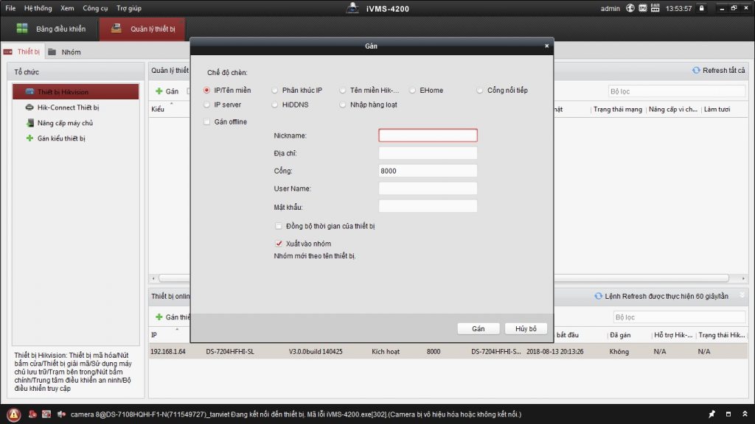Viewport: 755px width, 424px height.
Task: Click the Refresh tất cả icon
Action: click(x=696, y=71)
